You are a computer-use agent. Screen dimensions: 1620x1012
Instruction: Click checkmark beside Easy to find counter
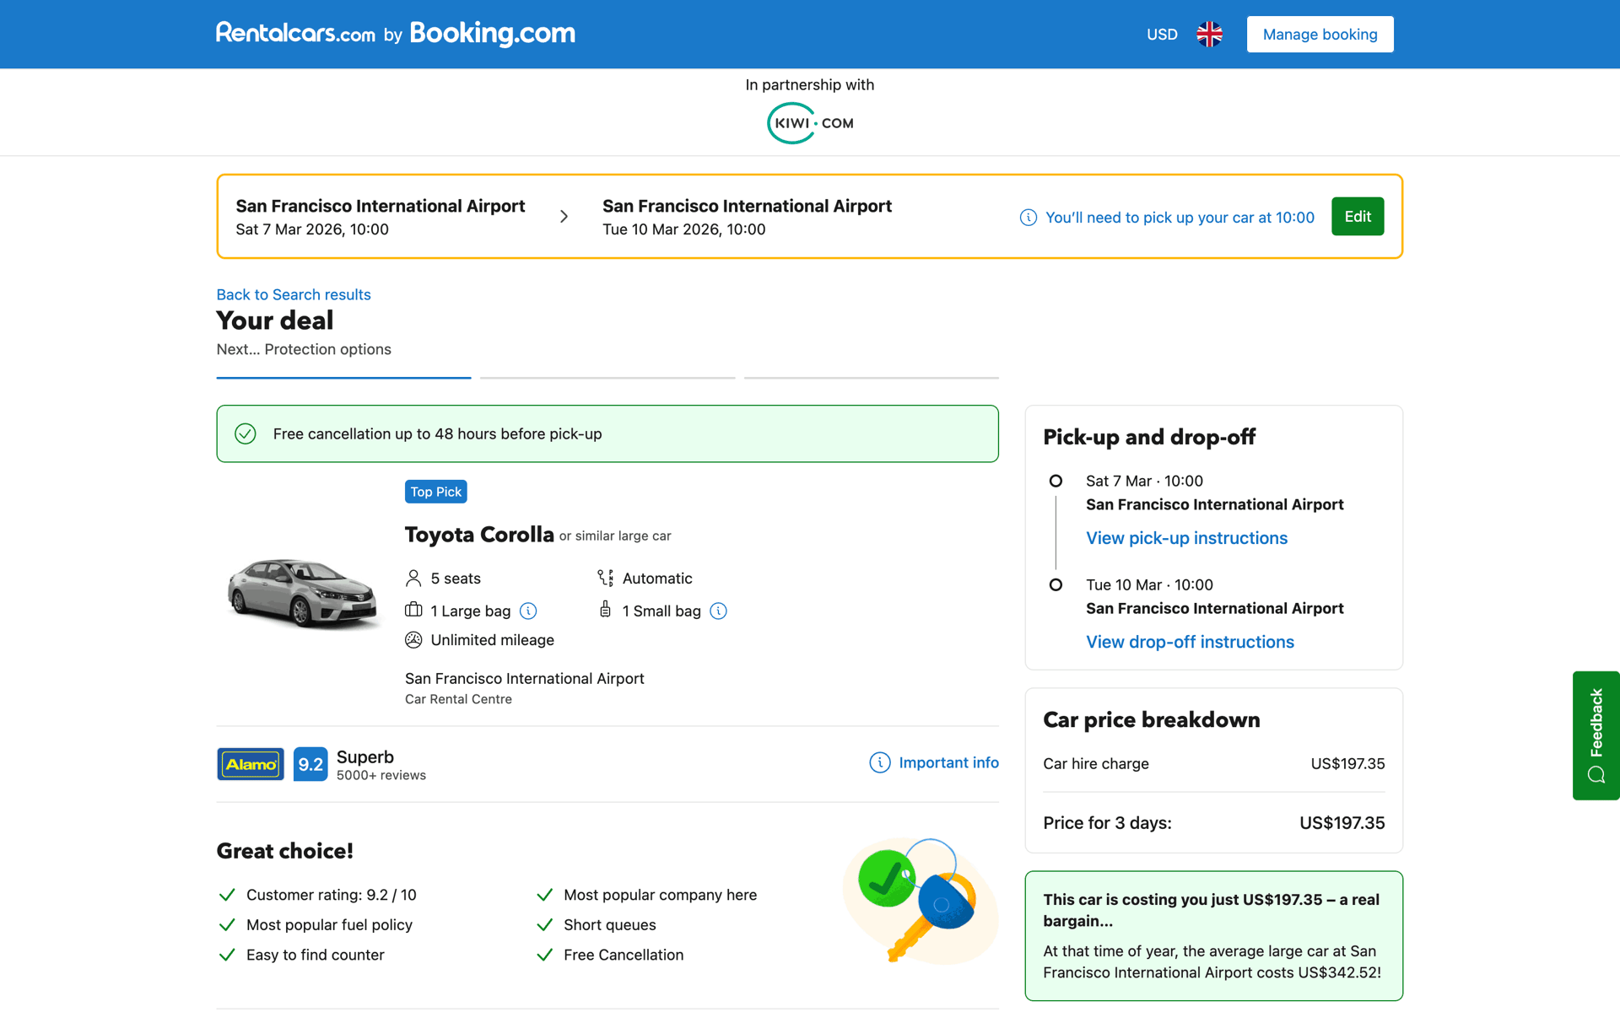coord(227,955)
